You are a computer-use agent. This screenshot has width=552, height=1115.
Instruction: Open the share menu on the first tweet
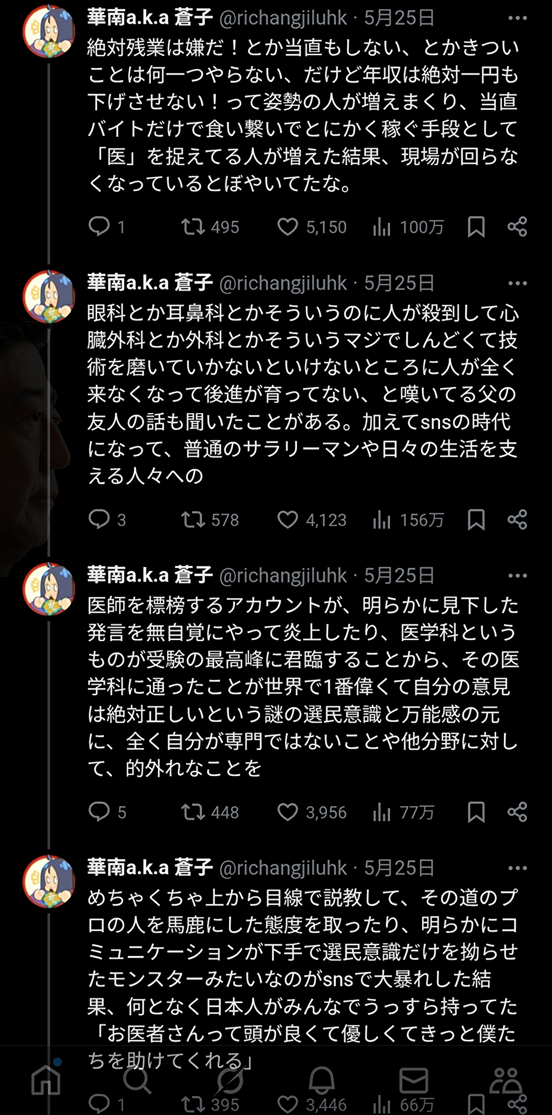click(x=517, y=226)
